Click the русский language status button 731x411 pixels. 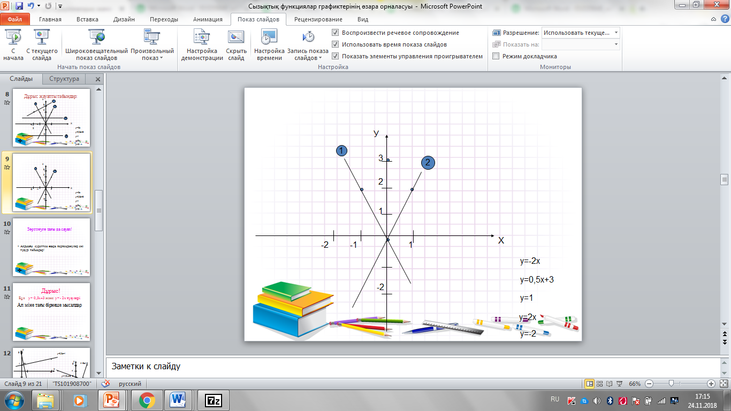click(130, 384)
